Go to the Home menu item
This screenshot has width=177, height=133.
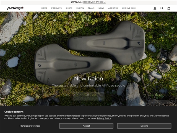tap(44, 8)
